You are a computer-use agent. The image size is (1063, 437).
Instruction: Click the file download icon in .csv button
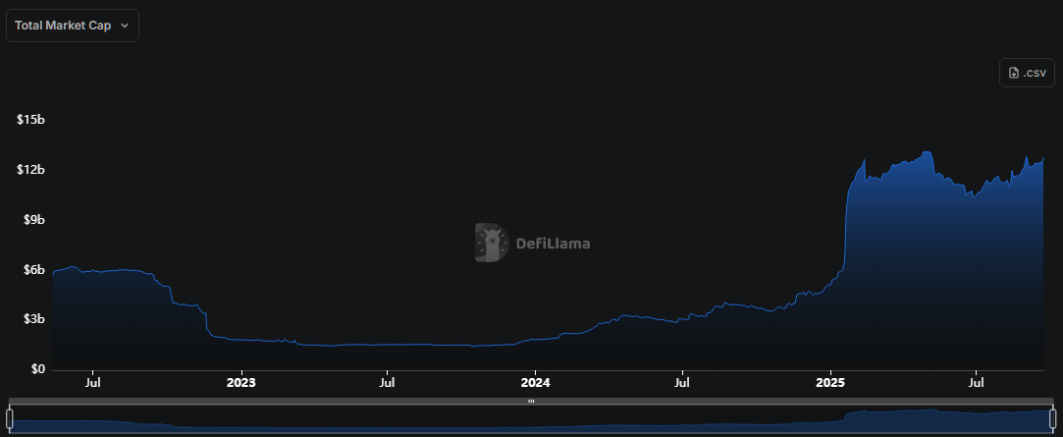point(1014,73)
